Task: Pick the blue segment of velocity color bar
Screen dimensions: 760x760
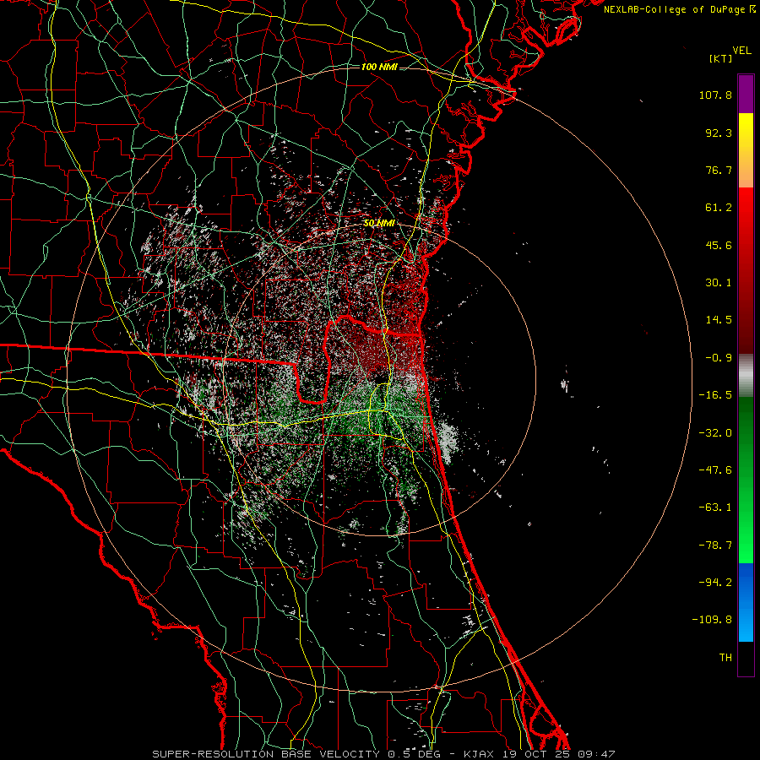Action: (746, 602)
